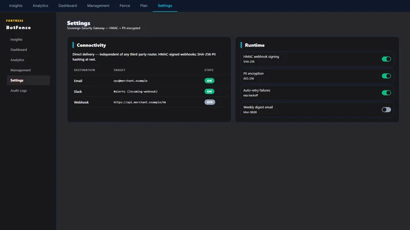The height and width of the screenshot is (230, 410).
Task: Click the Email destination cell
Action: 78,81
